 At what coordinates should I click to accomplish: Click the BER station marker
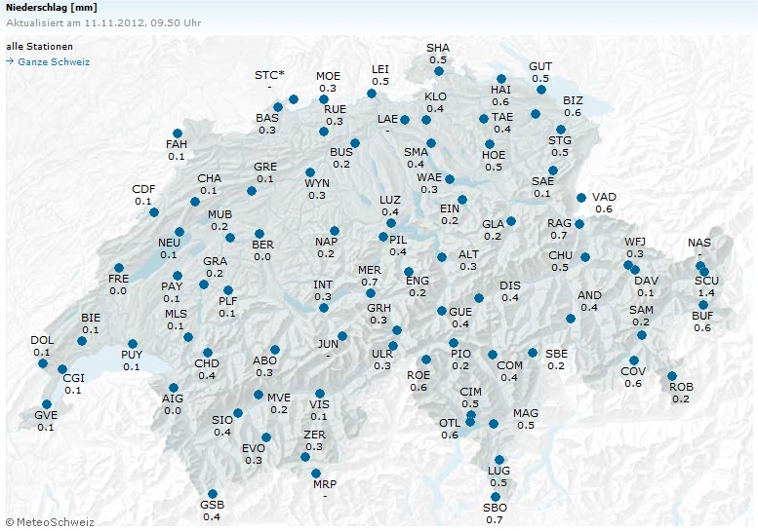click(259, 234)
